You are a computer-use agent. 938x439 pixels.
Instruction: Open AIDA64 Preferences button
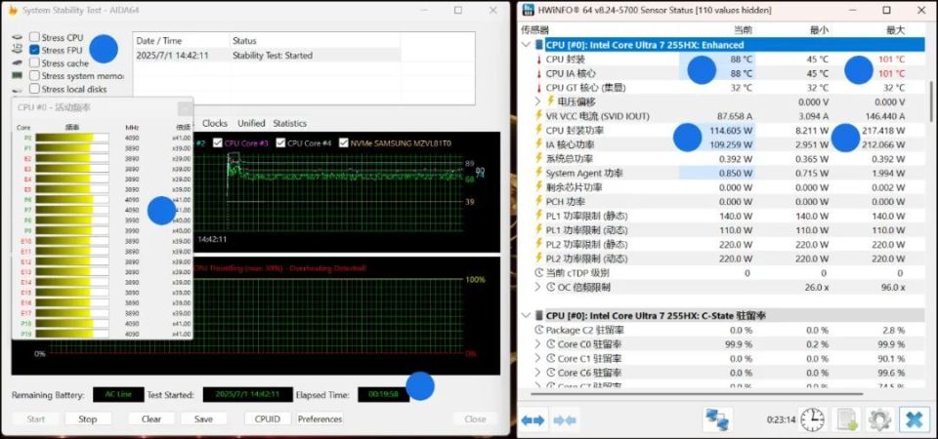320,419
